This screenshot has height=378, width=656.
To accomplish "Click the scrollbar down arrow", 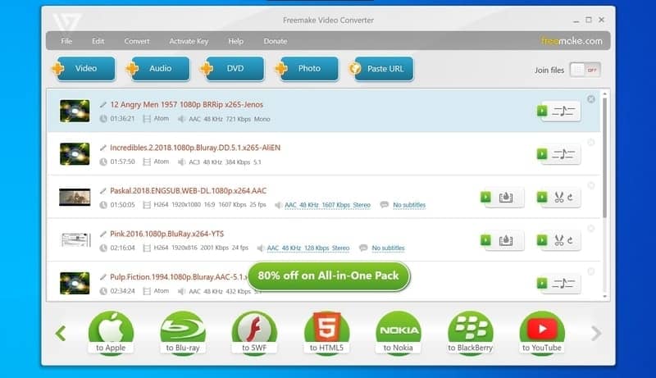I will pyautogui.click(x=604, y=297).
